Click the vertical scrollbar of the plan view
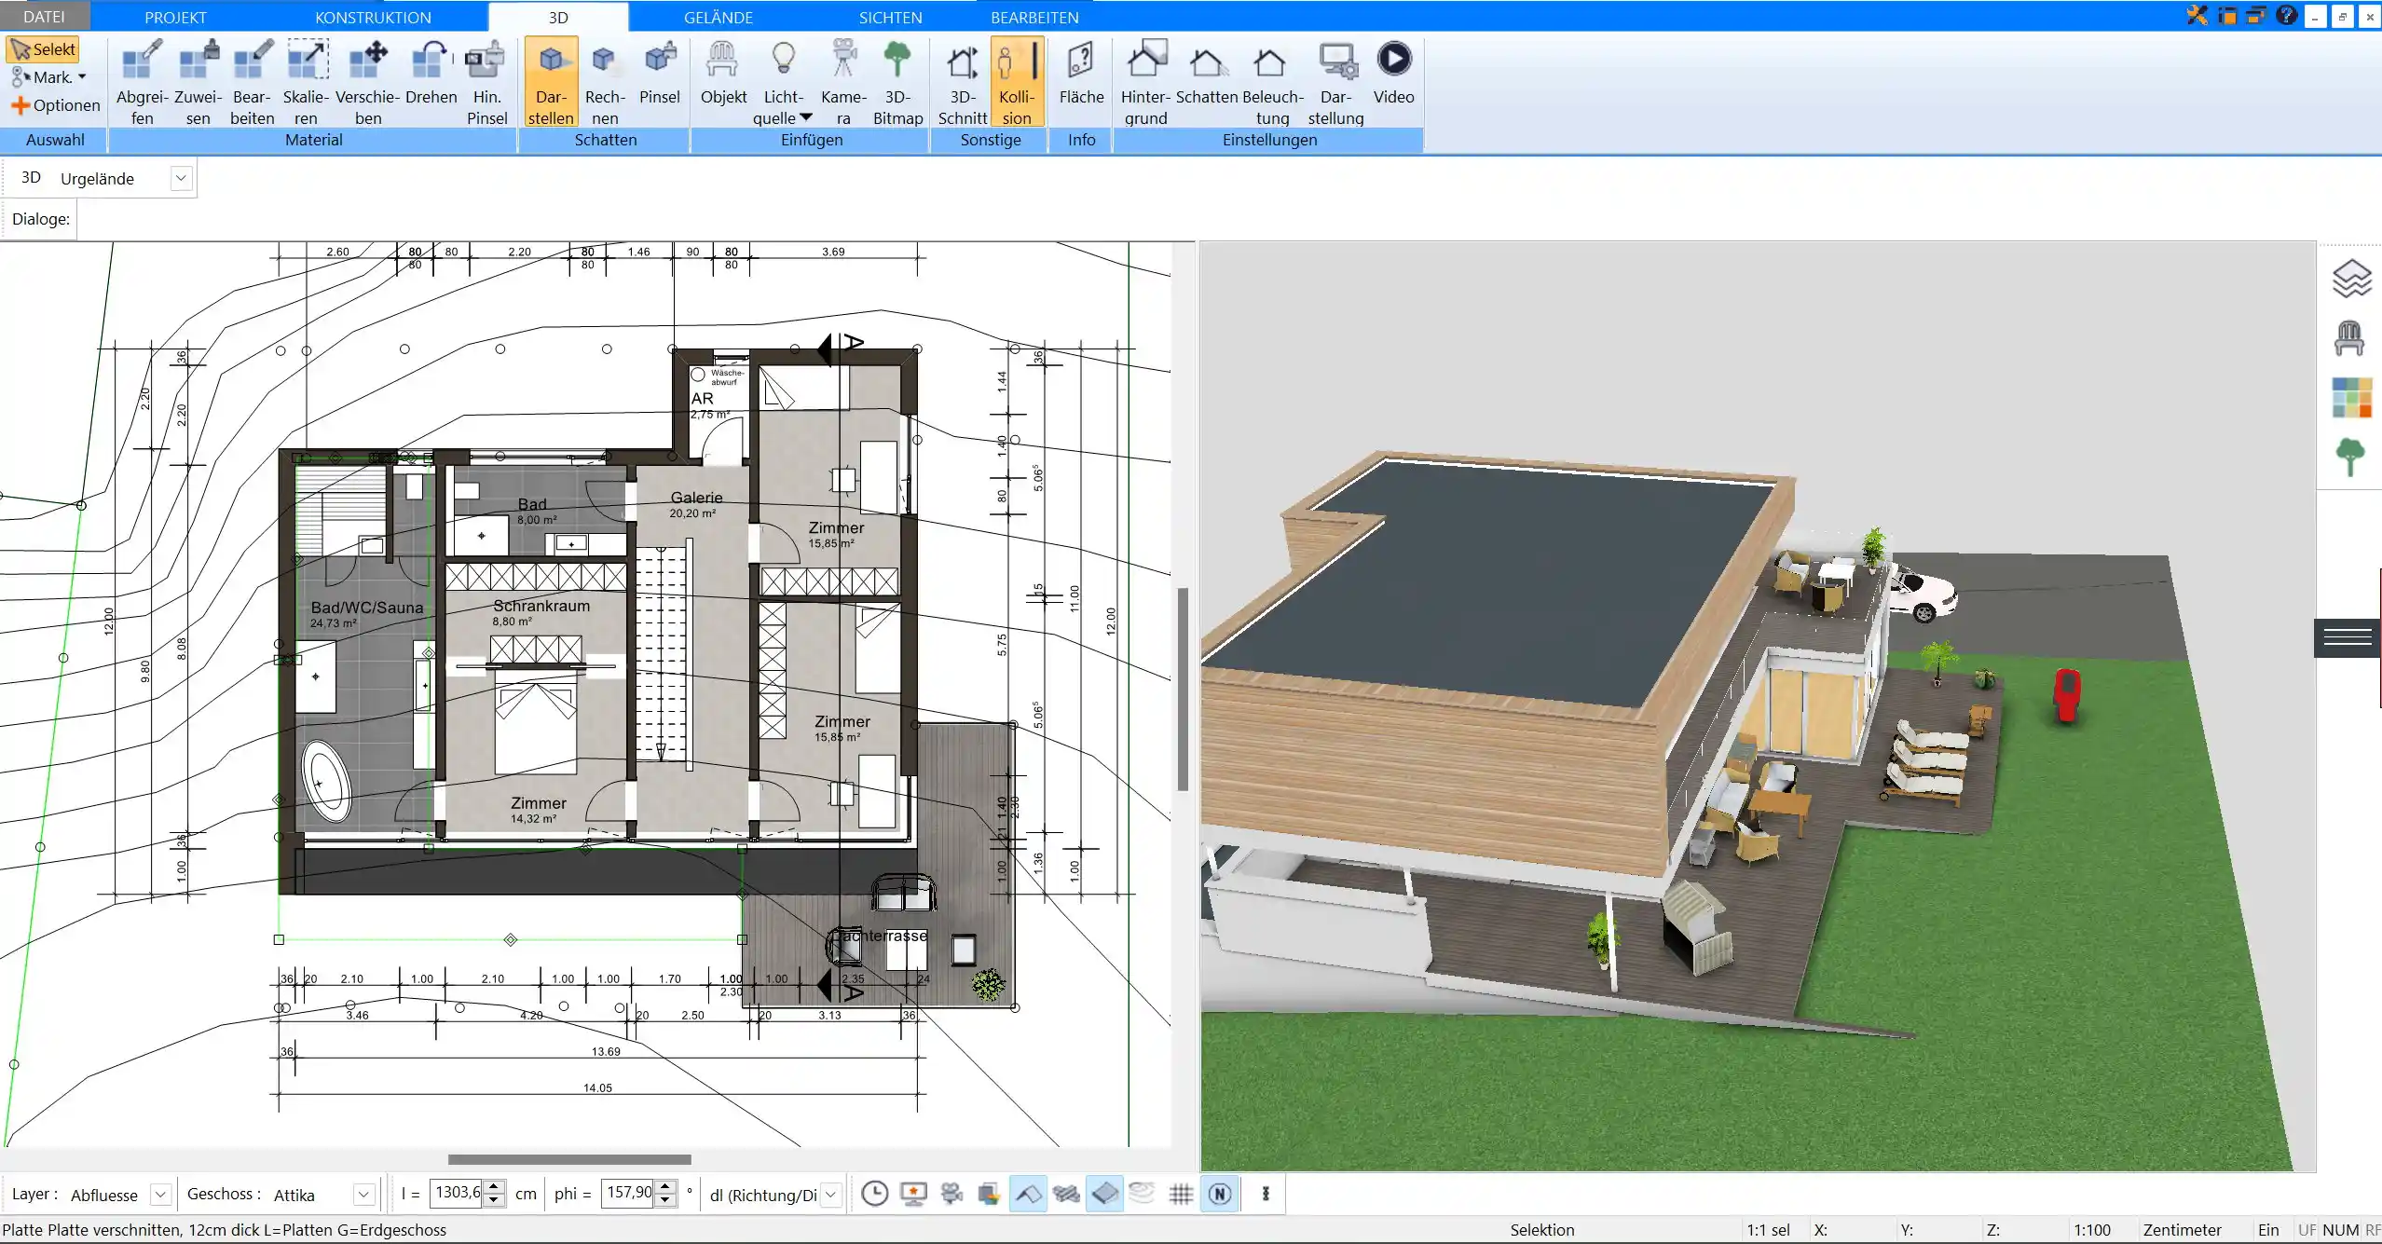The image size is (2382, 1244). coord(1183,689)
